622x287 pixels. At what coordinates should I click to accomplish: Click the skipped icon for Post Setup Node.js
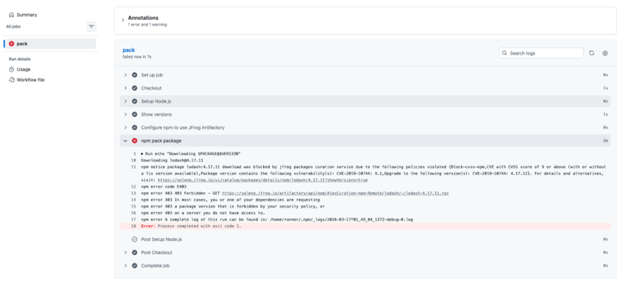134,239
